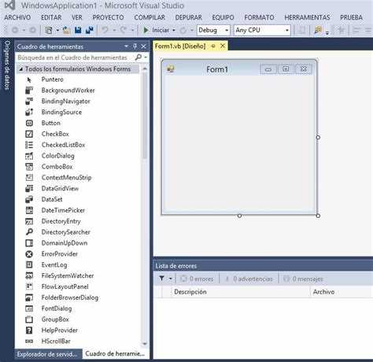The height and width of the screenshot is (362, 373).
Task: Select the FolderBrowserDialog icon
Action: click(x=29, y=297)
